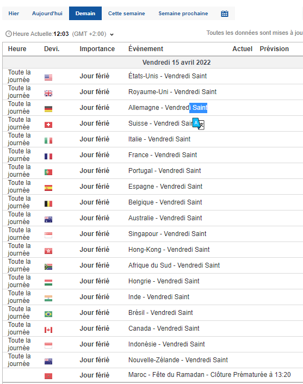
Task: Click the Canada flag icon
Action: click(x=48, y=330)
